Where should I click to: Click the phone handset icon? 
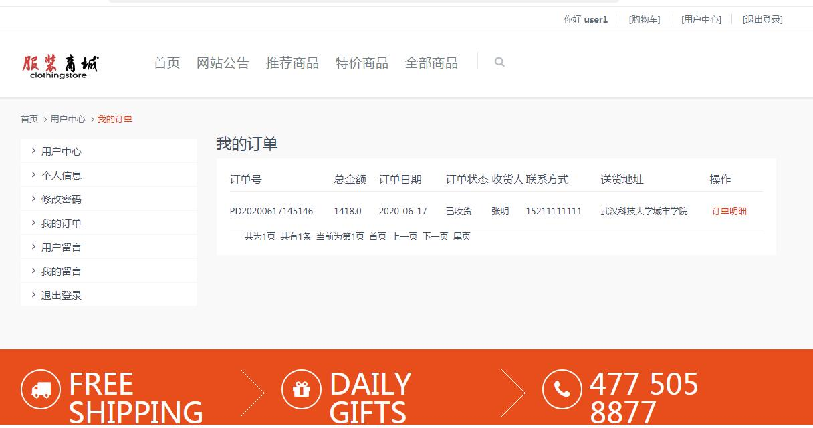coord(562,389)
